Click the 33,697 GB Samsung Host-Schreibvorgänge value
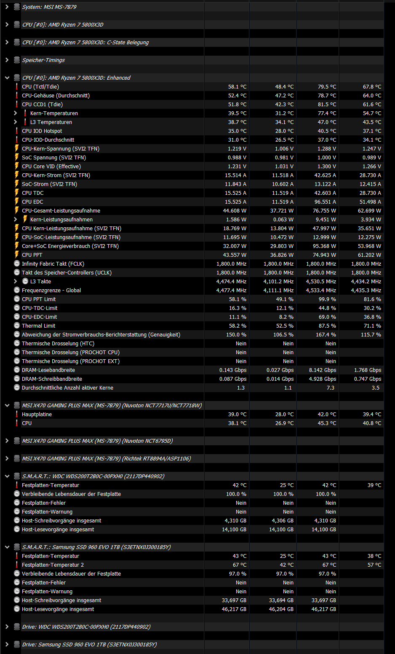The width and height of the screenshot is (395, 654). 234,600
